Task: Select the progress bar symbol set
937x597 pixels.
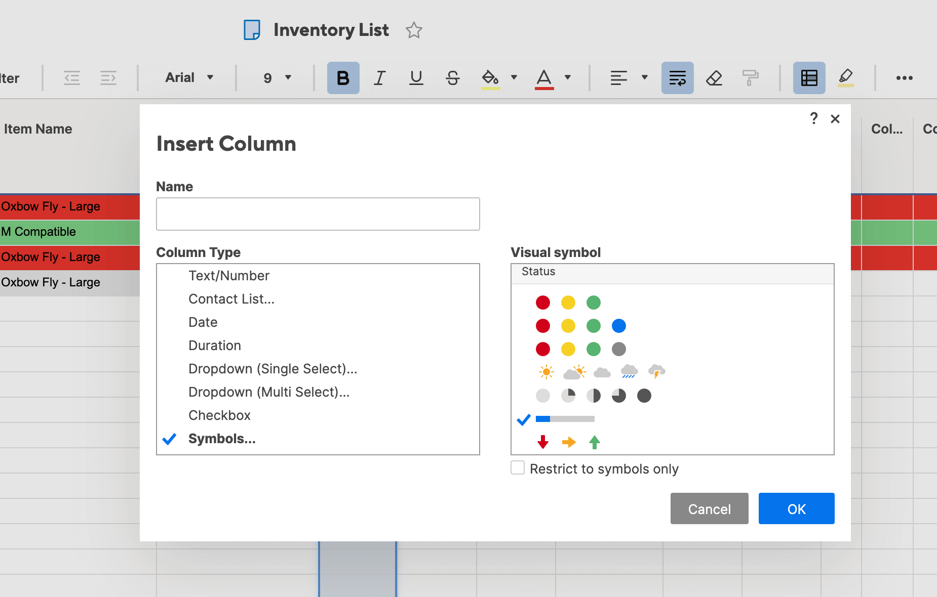Action: [x=565, y=419]
